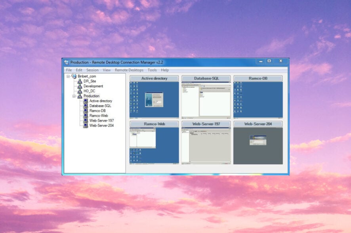Open the Web-Server-197 desktop thumbnail
Image resolution: width=351 pixels, height=233 pixels.
[206, 146]
